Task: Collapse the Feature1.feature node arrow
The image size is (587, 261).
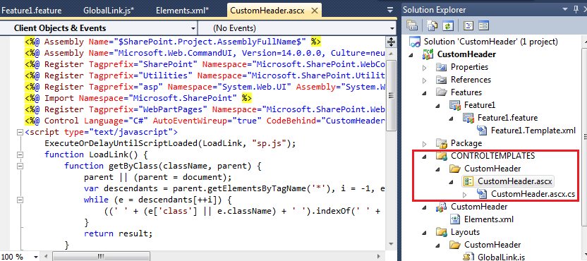Action: (452, 119)
